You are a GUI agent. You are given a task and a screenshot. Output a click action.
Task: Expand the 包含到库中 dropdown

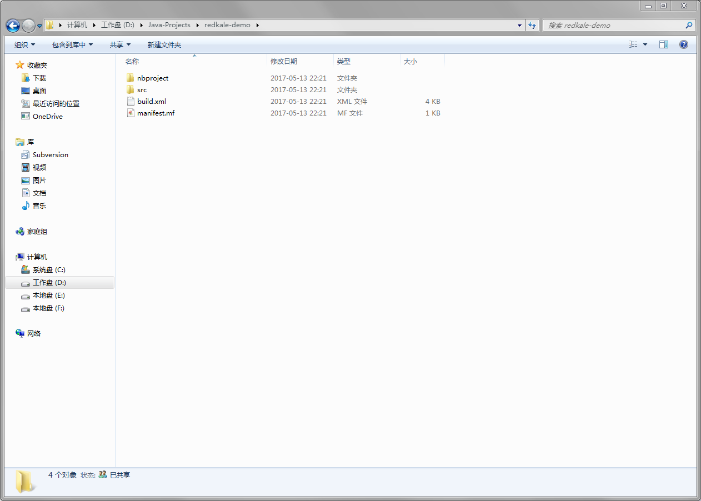72,45
